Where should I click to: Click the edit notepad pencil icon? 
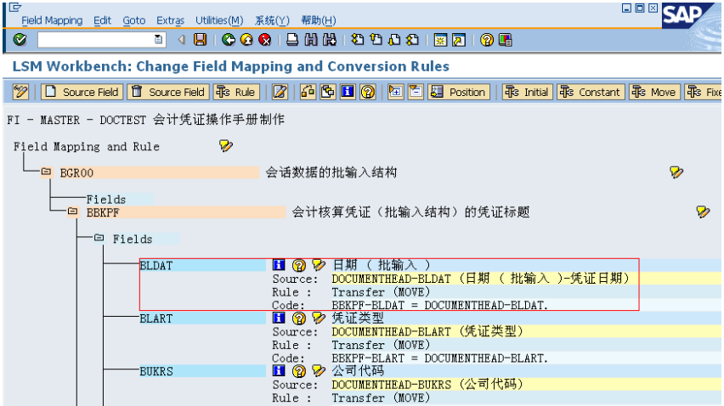click(280, 92)
